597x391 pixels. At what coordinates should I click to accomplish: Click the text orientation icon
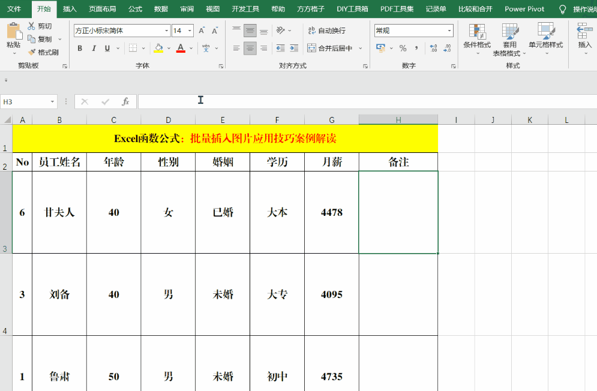[281, 30]
